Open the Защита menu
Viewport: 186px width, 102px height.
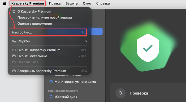(72, 3)
